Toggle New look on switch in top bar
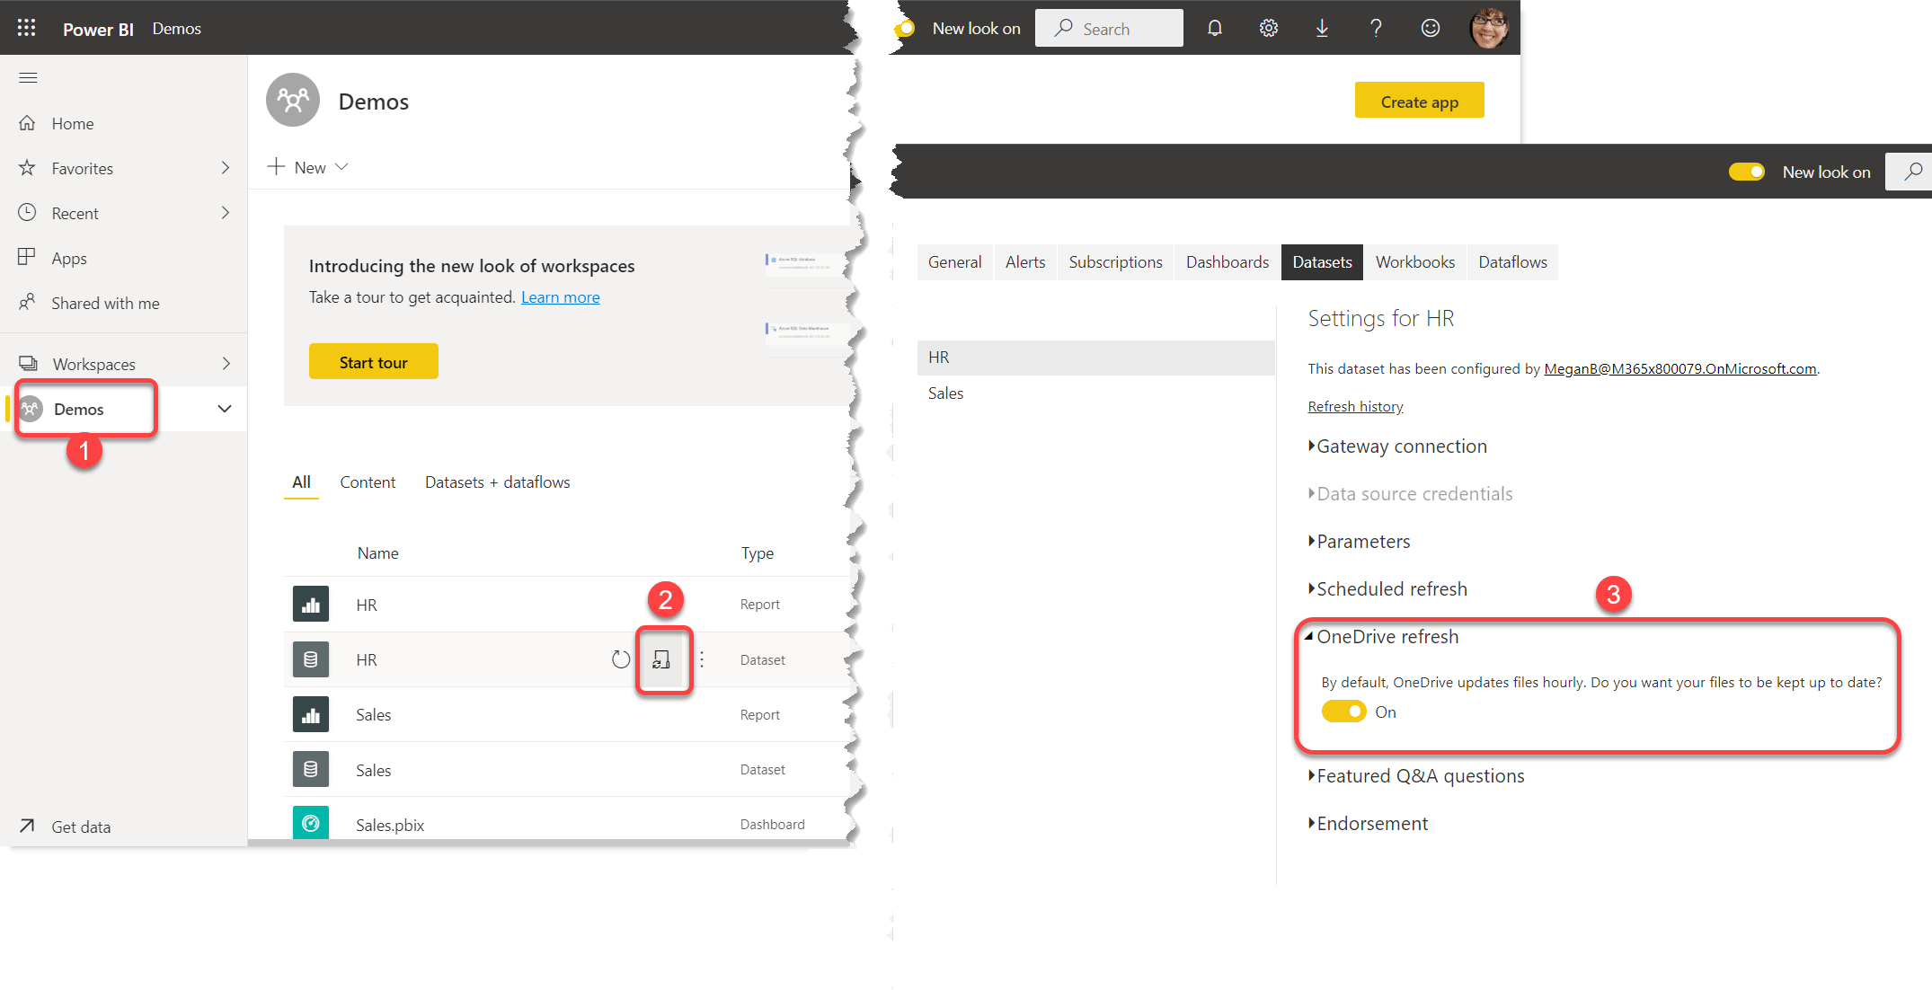 [x=905, y=28]
